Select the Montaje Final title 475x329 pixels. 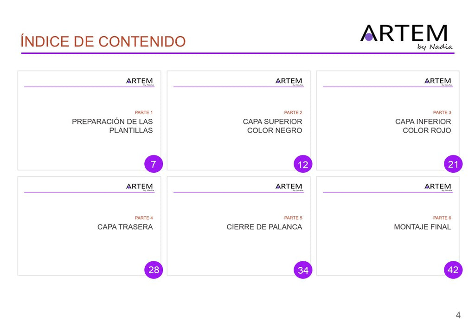422,227
